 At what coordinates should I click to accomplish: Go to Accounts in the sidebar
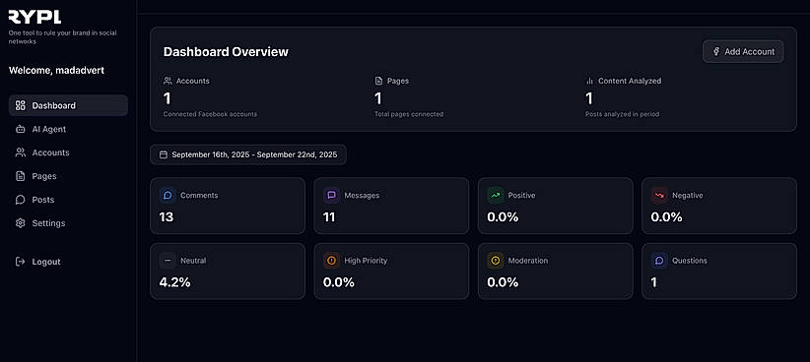pos(68,152)
